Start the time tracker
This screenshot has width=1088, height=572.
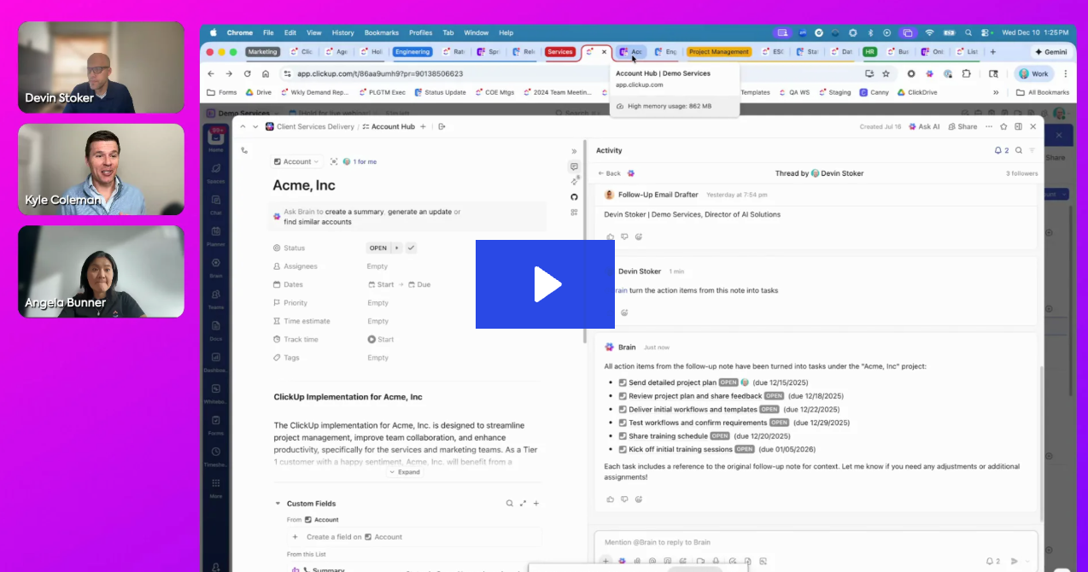point(381,339)
